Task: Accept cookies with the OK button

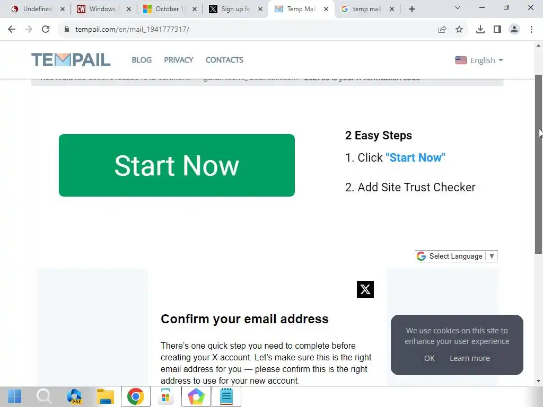Action: 429,358
